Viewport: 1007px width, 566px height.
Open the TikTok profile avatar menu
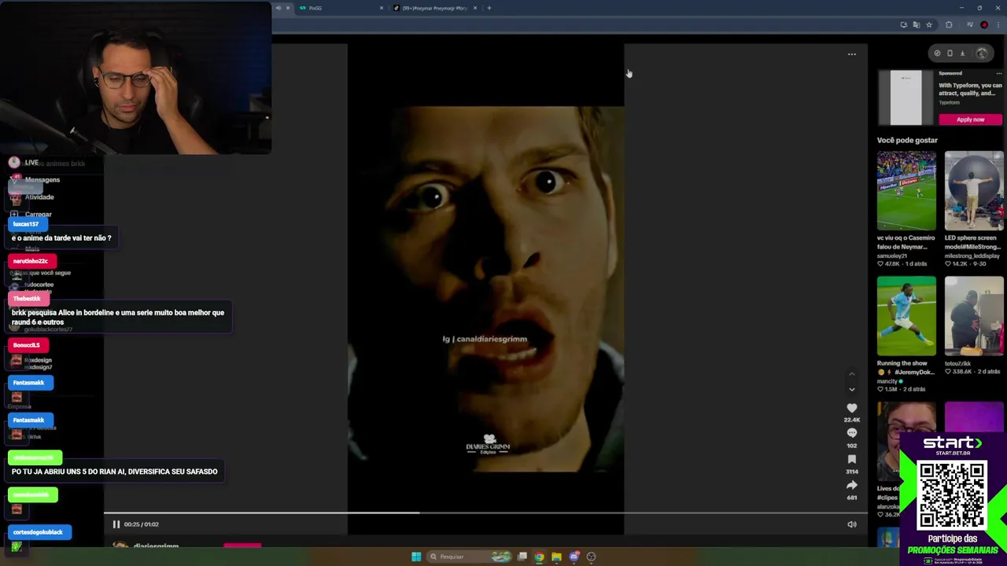[x=982, y=53]
